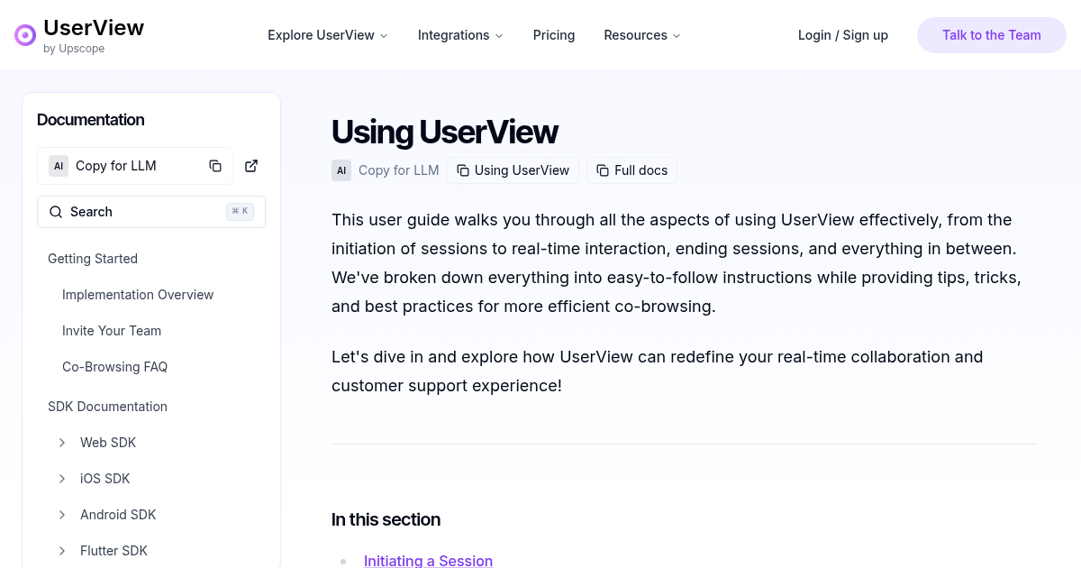This screenshot has width=1081, height=568.
Task: Open Invite Your Team doc page
Action: click(112, 331)
